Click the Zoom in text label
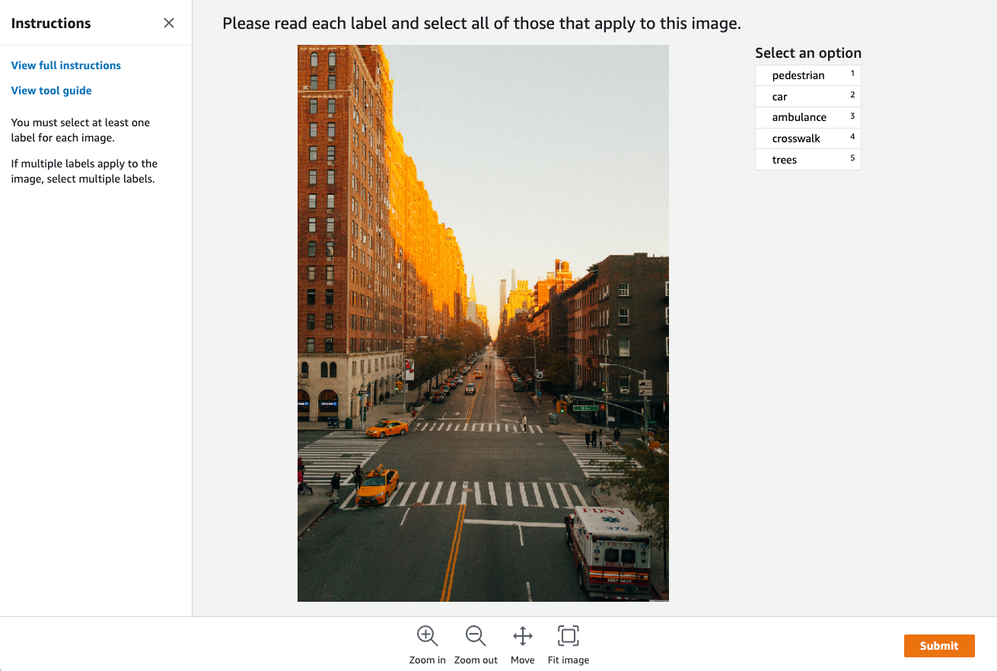 [x=428, y=660]
